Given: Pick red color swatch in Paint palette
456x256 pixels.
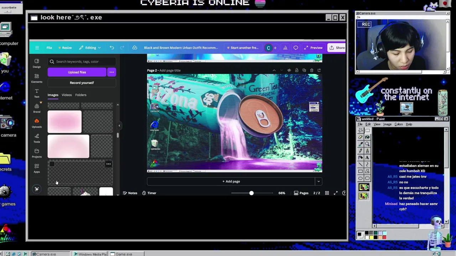Looking at the screenshot, I should pyautogui.click(x=384, y=237).
